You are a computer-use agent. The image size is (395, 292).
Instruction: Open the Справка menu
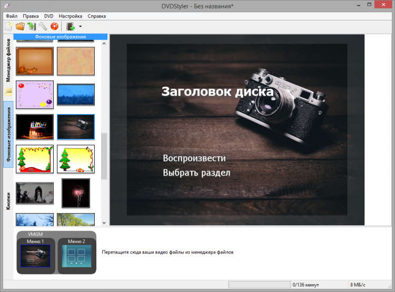[97, 16]
